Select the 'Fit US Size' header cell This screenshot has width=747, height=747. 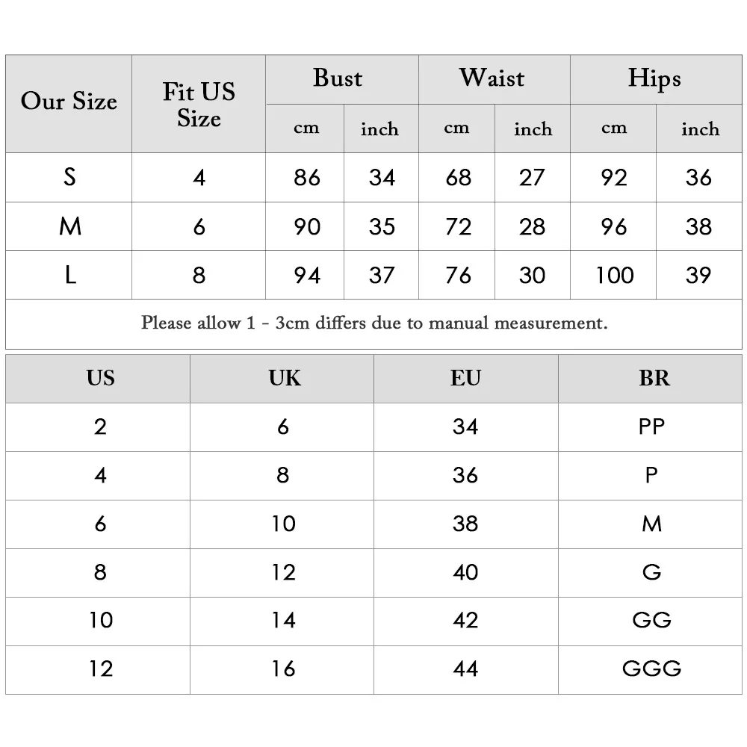[x=199, y=104]
